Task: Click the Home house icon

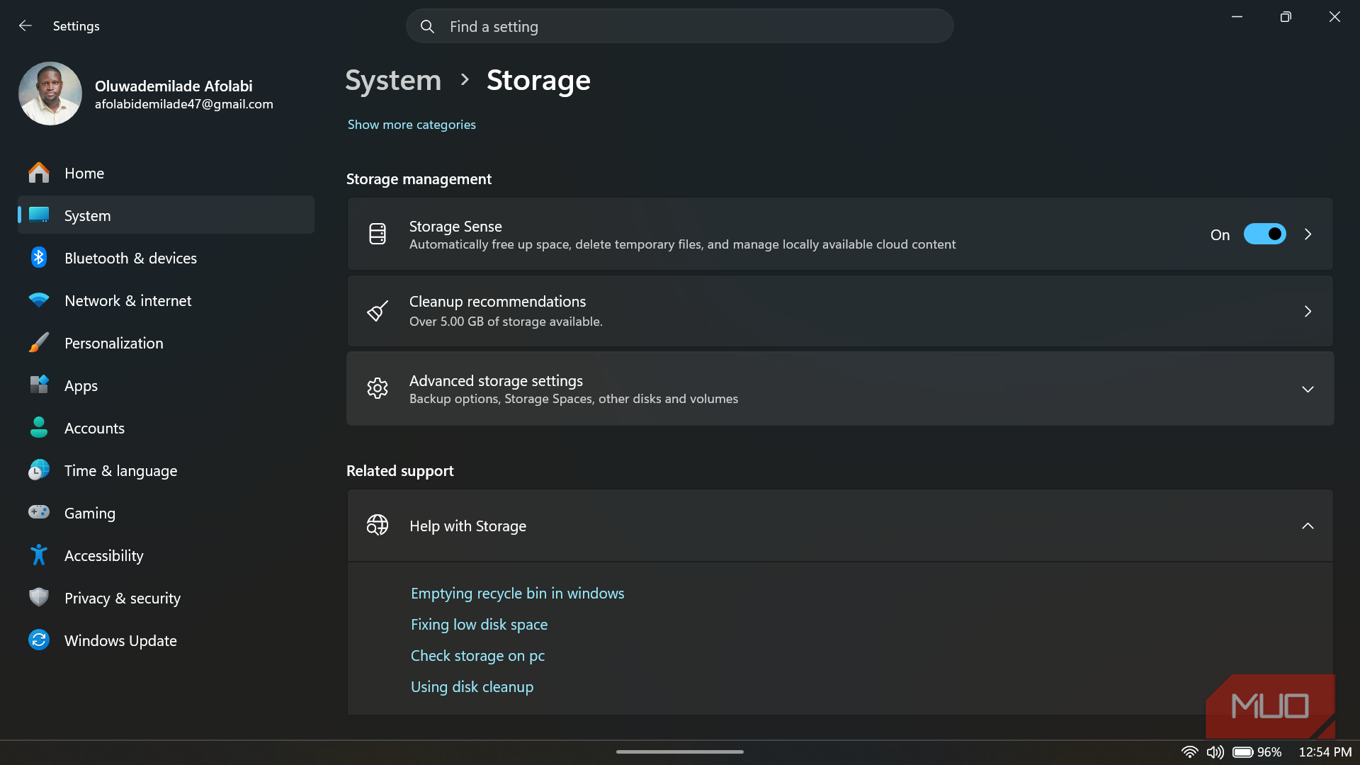Action: coord(39,173)
